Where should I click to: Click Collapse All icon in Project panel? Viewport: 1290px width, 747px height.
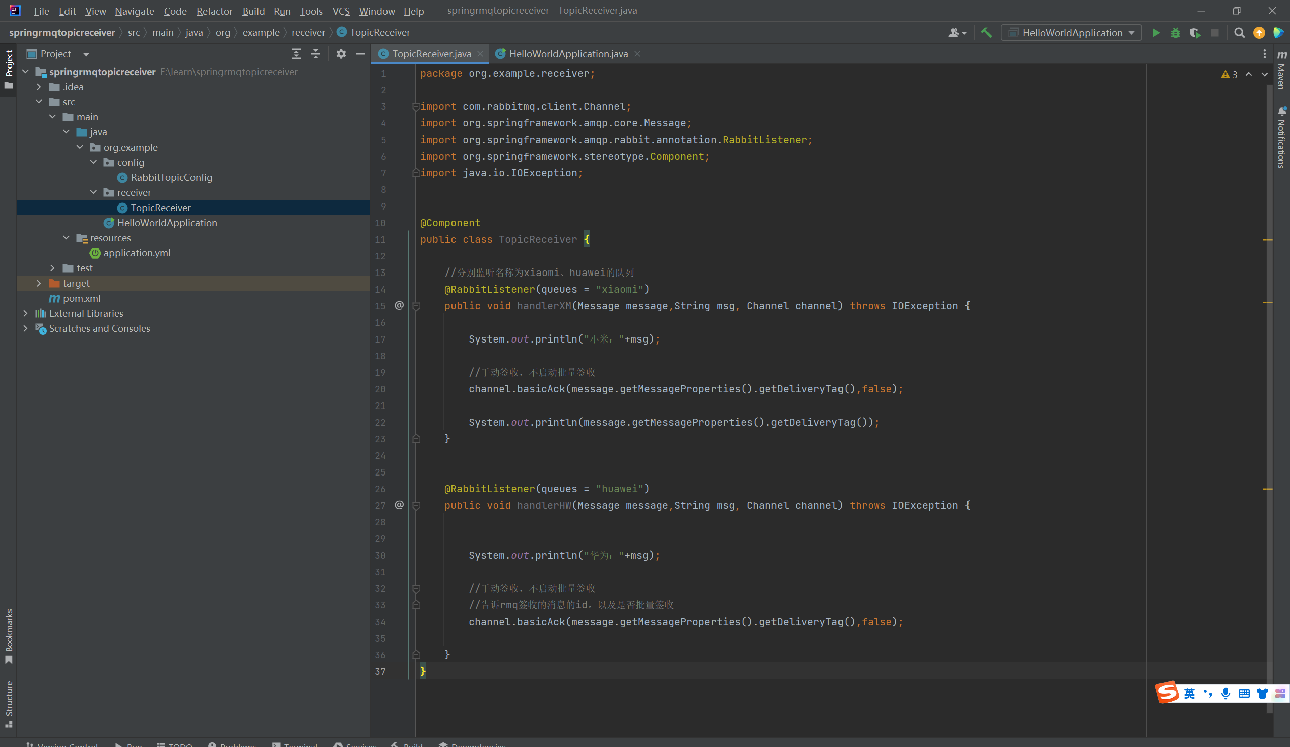(316, 54)
